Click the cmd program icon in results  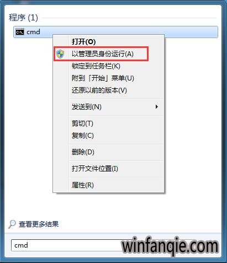[20, 32]
